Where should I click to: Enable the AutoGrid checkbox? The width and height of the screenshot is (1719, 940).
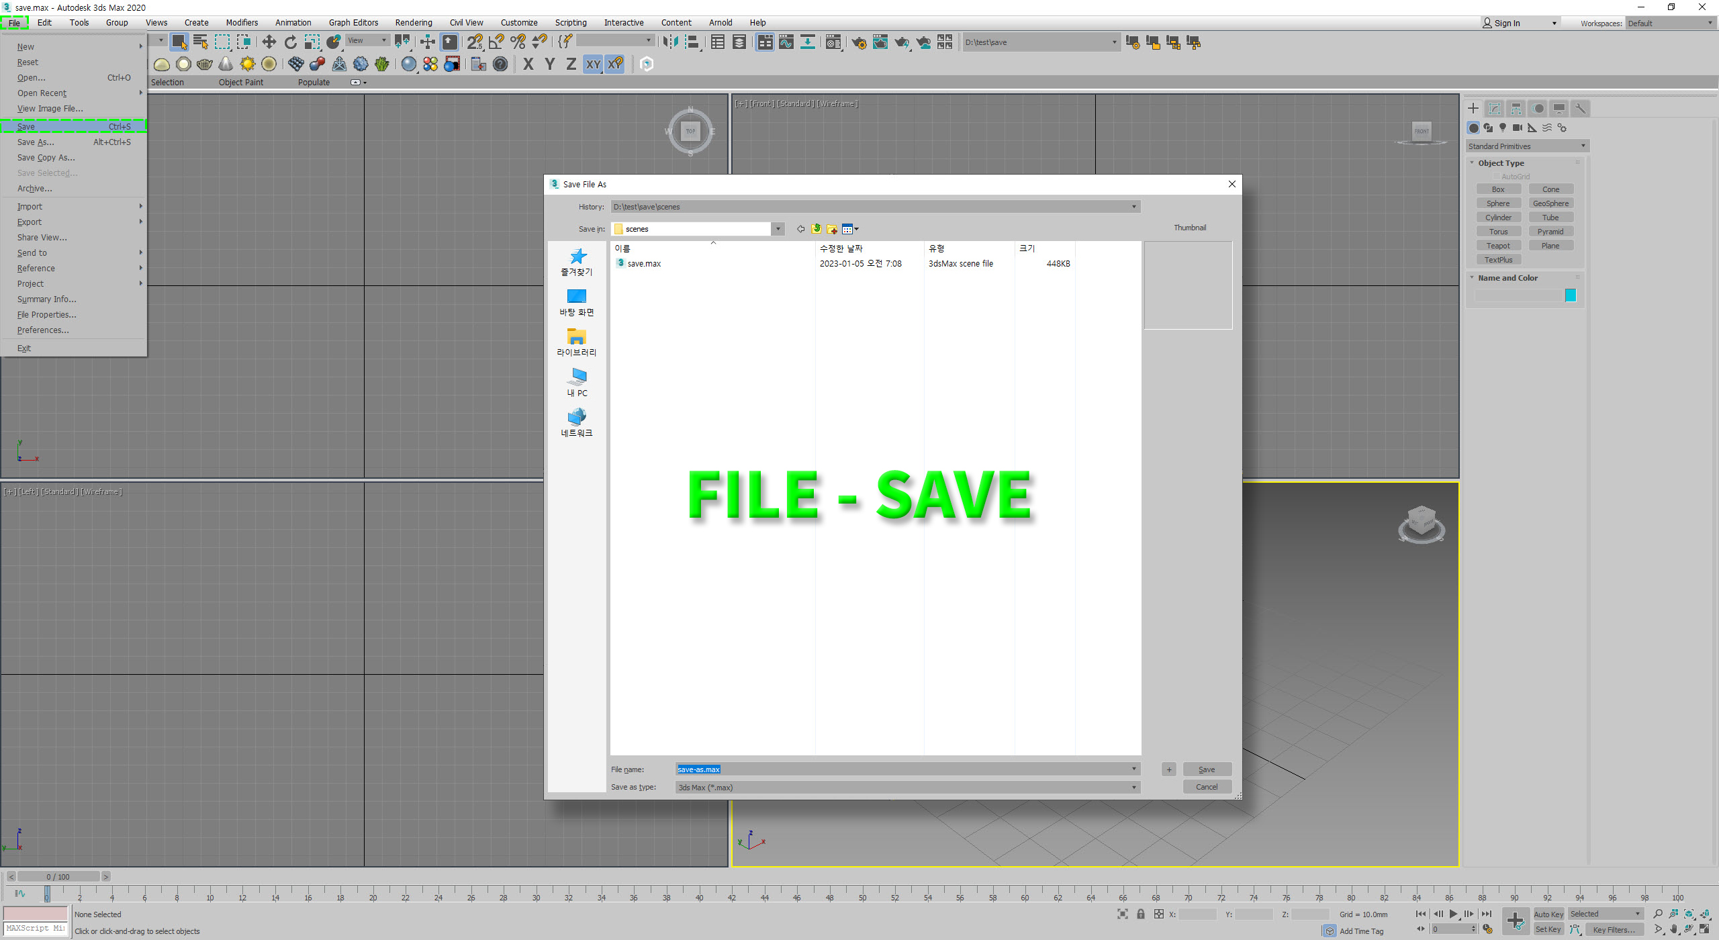(x=1496, y=177)
